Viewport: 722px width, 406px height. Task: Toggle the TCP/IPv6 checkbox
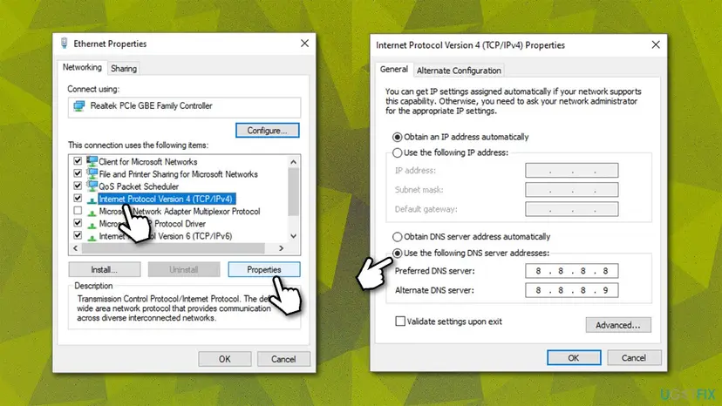(78, 235)
